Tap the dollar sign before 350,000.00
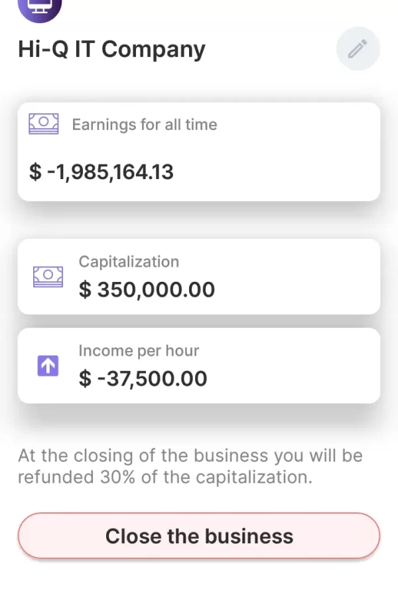The image size is (398, 597). (85, 290)
